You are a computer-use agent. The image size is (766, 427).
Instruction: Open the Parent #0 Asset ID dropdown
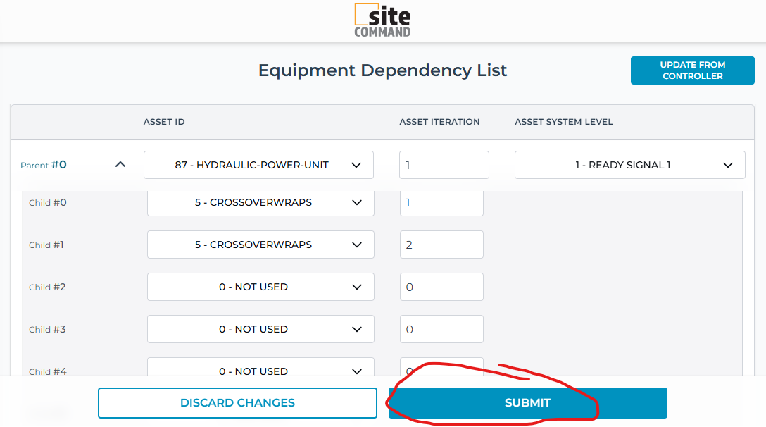point(258,165)
